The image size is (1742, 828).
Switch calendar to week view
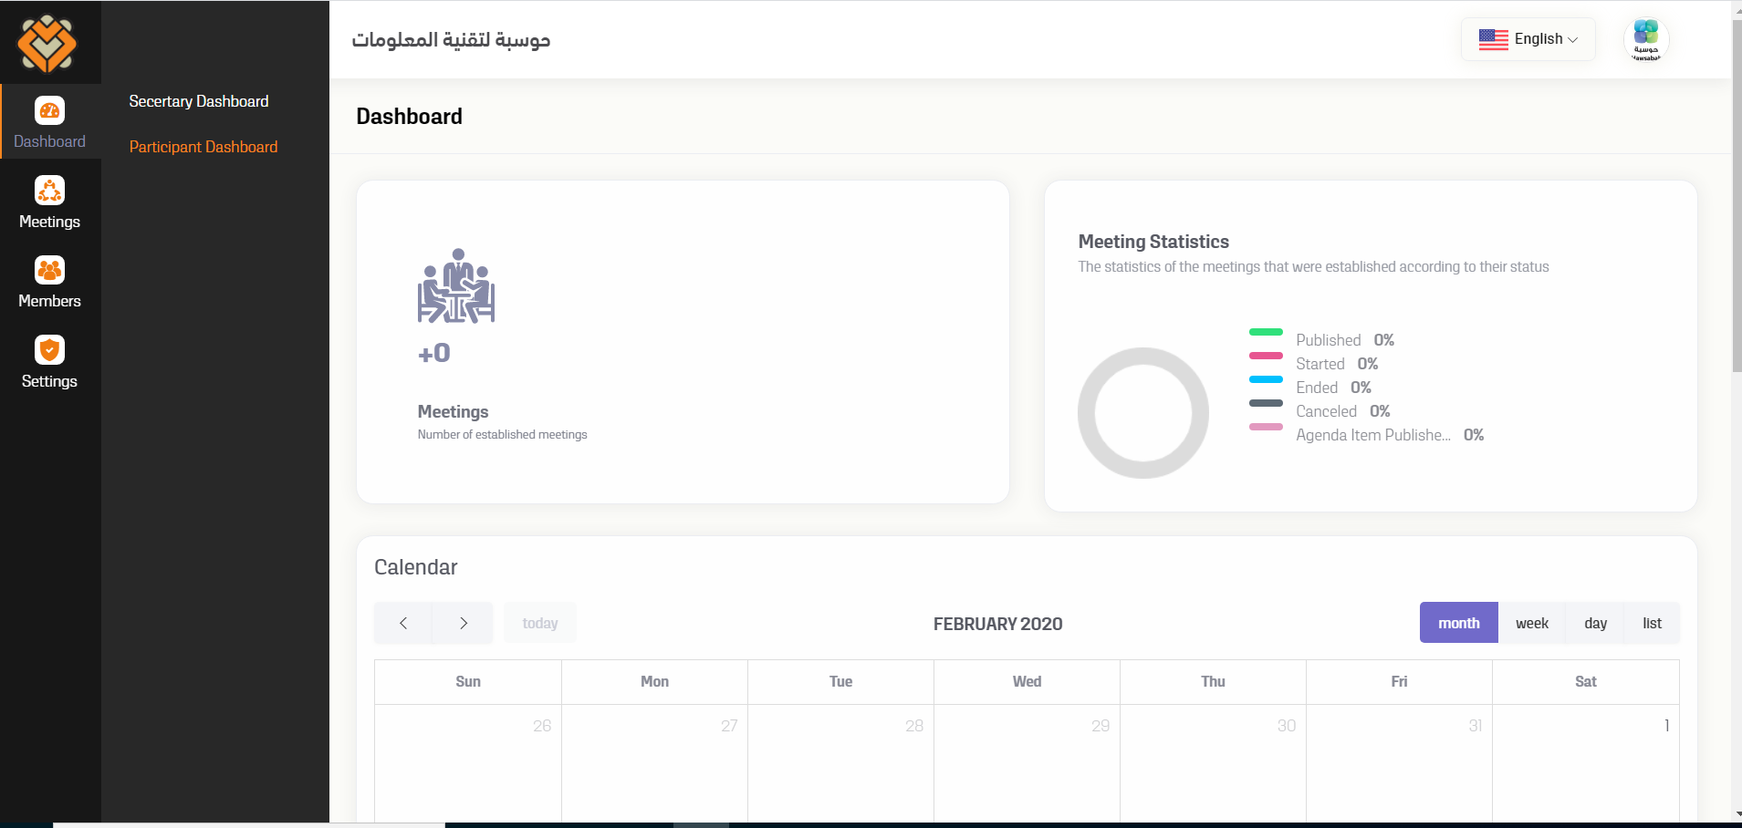point(1531,623)
